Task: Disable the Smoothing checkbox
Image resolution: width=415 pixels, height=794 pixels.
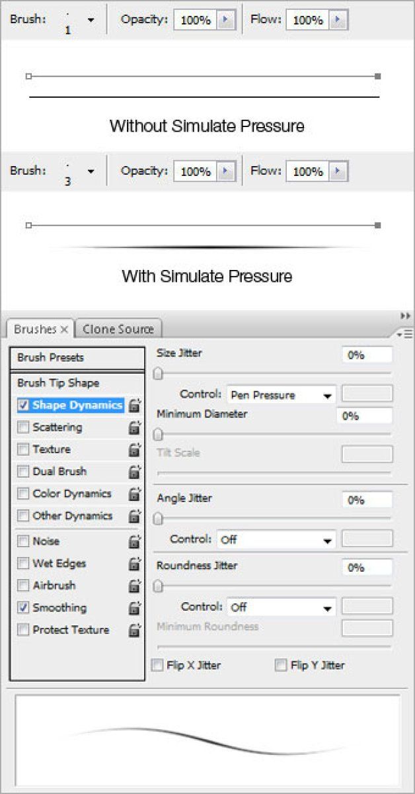Action: point(24,607)
